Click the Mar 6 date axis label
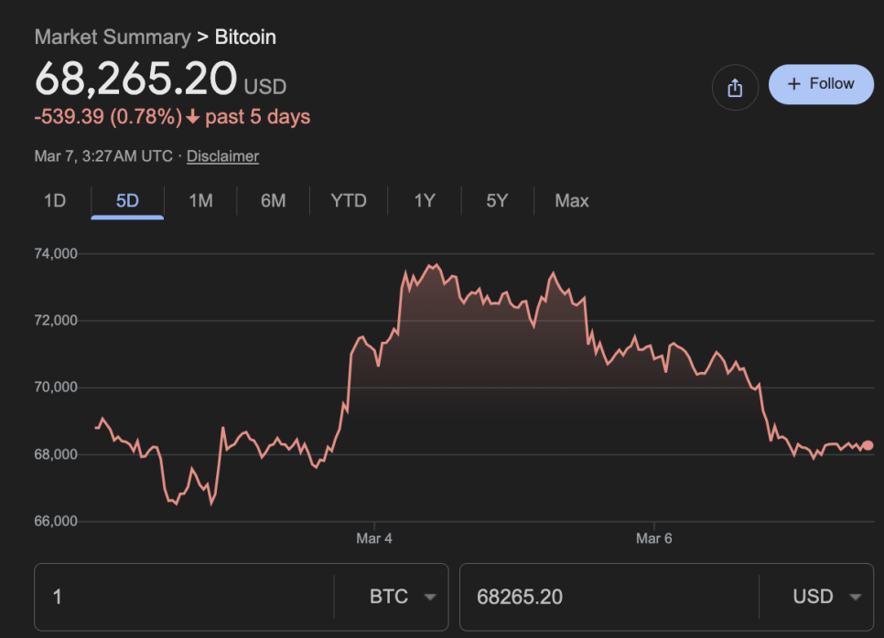 pos(654,539)
